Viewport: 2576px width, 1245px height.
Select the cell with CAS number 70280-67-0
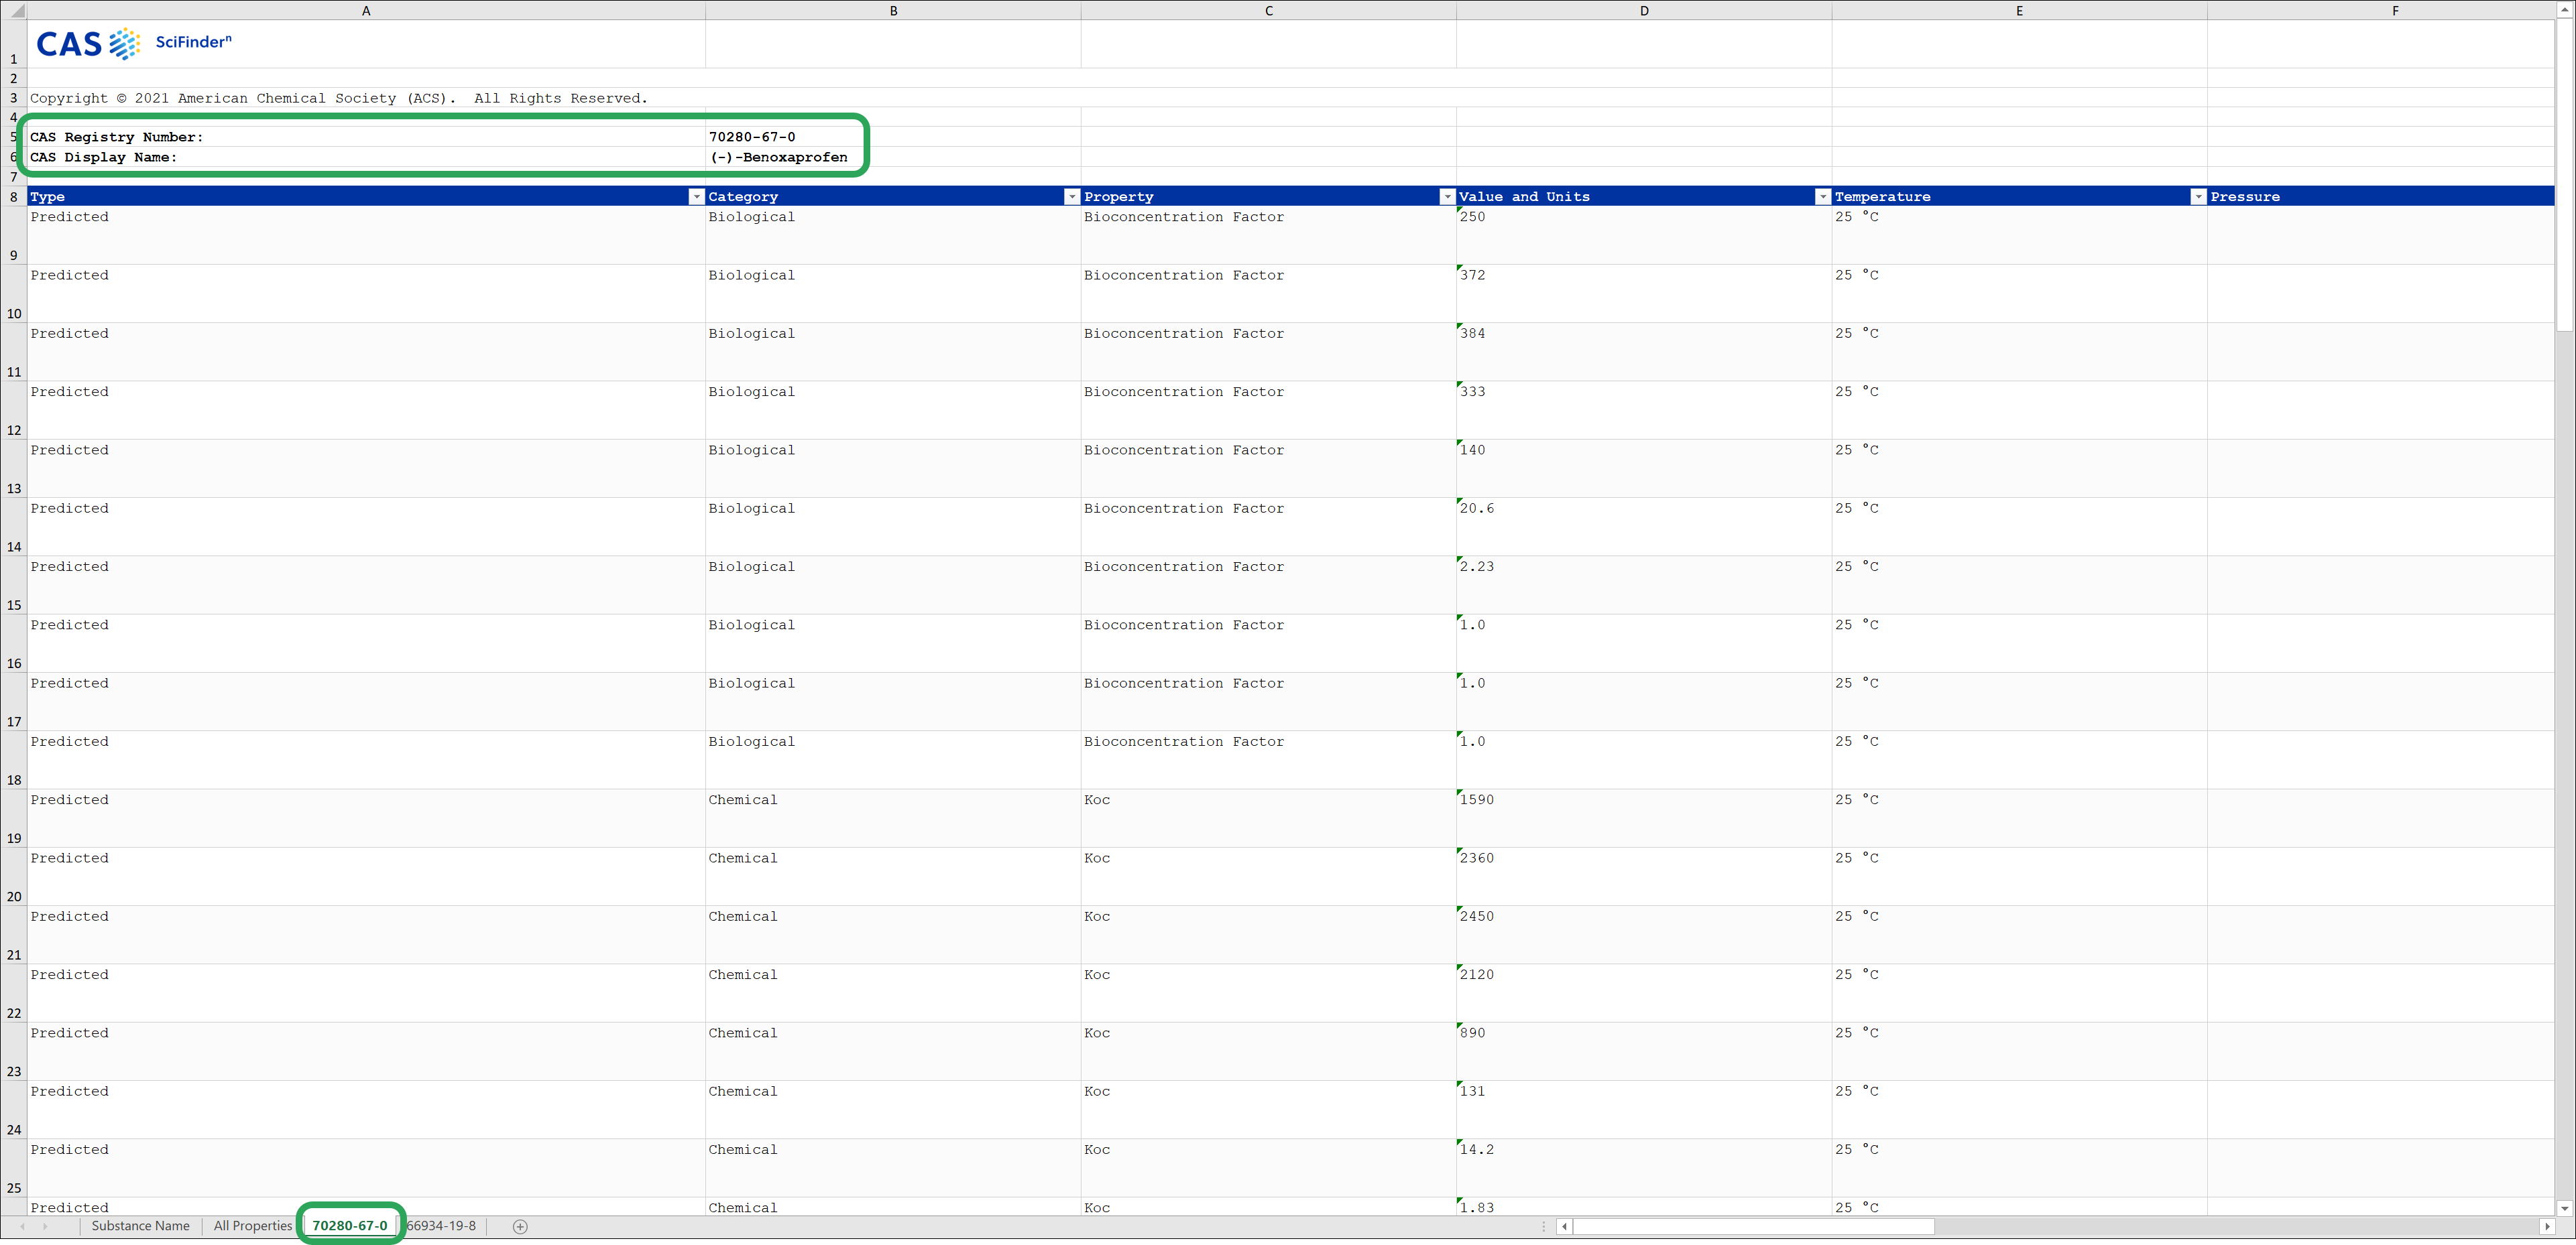[893, 137]
